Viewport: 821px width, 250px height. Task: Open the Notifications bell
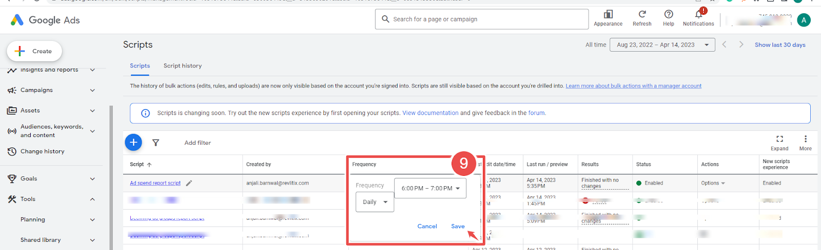[698, 14]
